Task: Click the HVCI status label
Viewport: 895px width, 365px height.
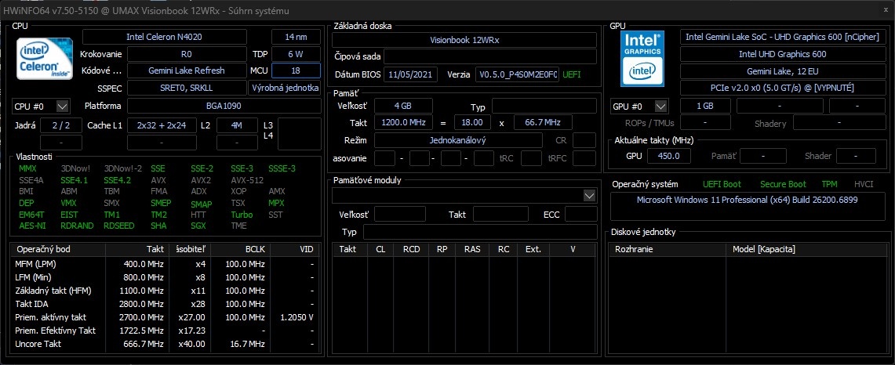Action: click(x=863, y=184)
